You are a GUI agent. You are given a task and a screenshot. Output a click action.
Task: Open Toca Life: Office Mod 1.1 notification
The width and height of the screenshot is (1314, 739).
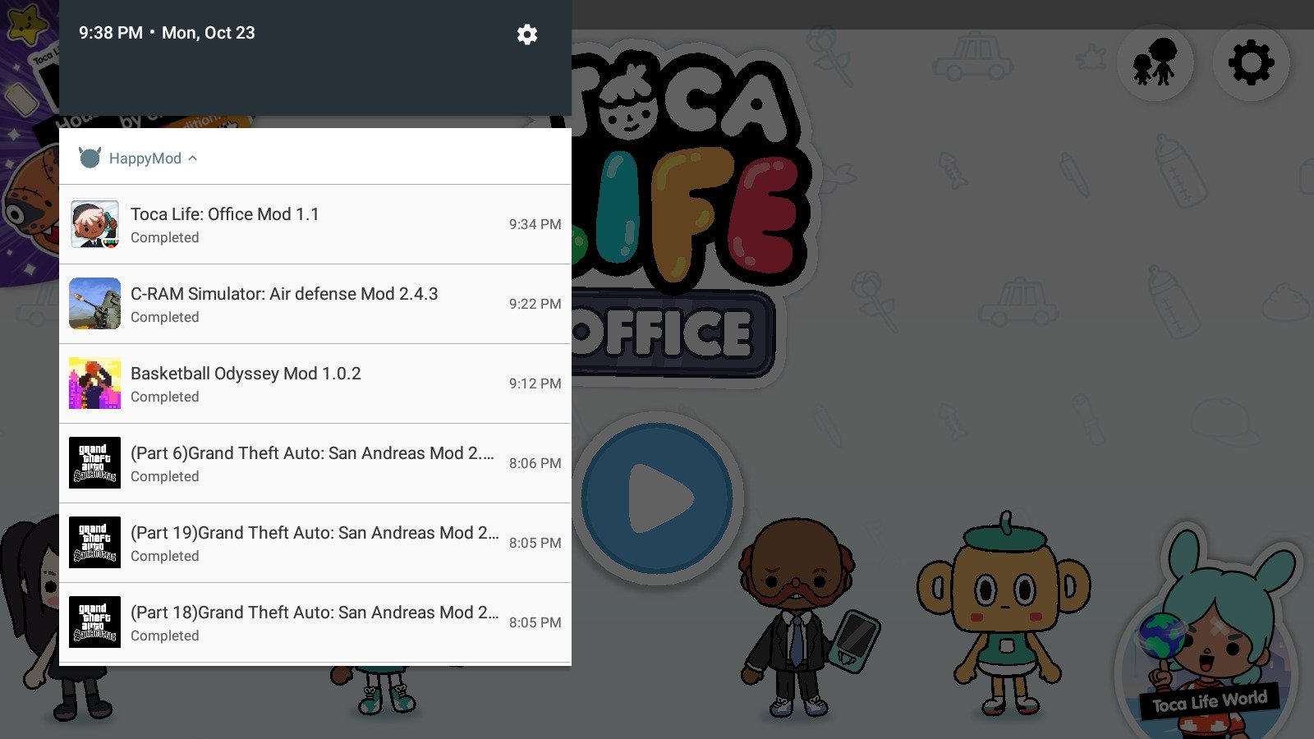pos(315,224)
